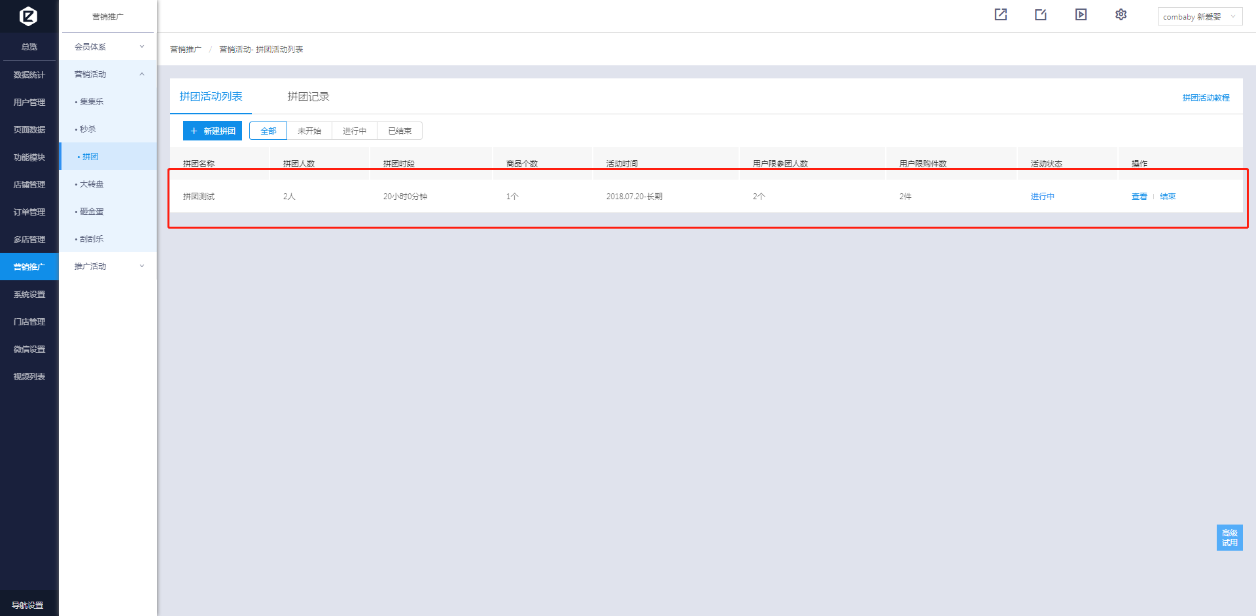Filter list by 已结束 status
The image size is (1256, 616).
[x=400, y=131]
